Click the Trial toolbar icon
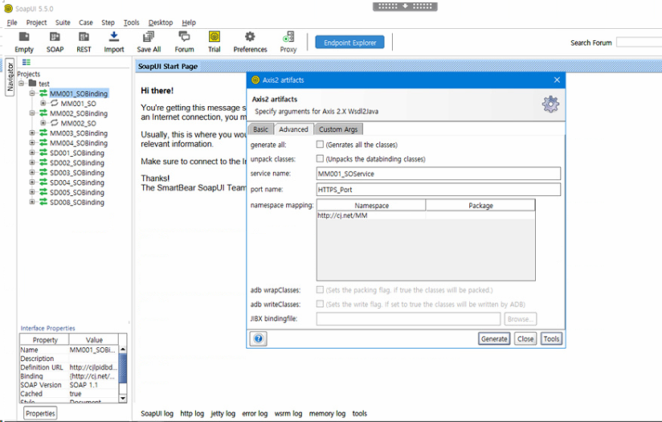The height and width of the screenshot is (422, 662). [214, 43]
